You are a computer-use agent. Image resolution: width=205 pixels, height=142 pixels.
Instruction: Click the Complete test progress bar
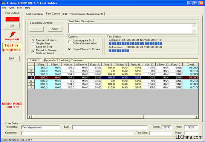153,43
